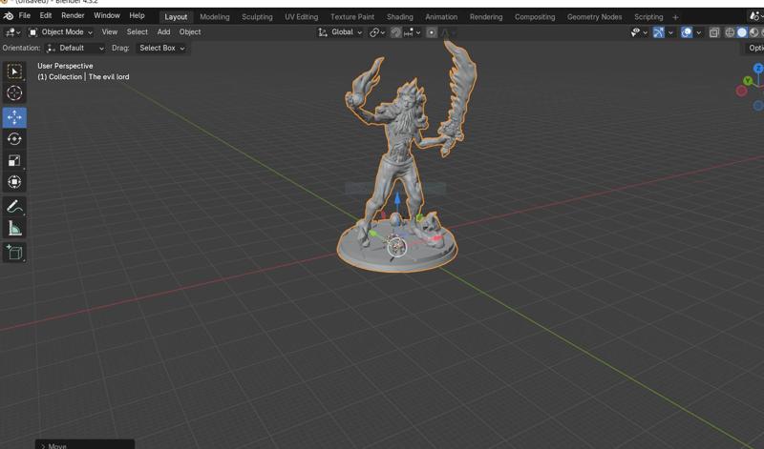This screenshot has height=449, width=764.
Task: Toggle show gizmo button
Action: 658,32
